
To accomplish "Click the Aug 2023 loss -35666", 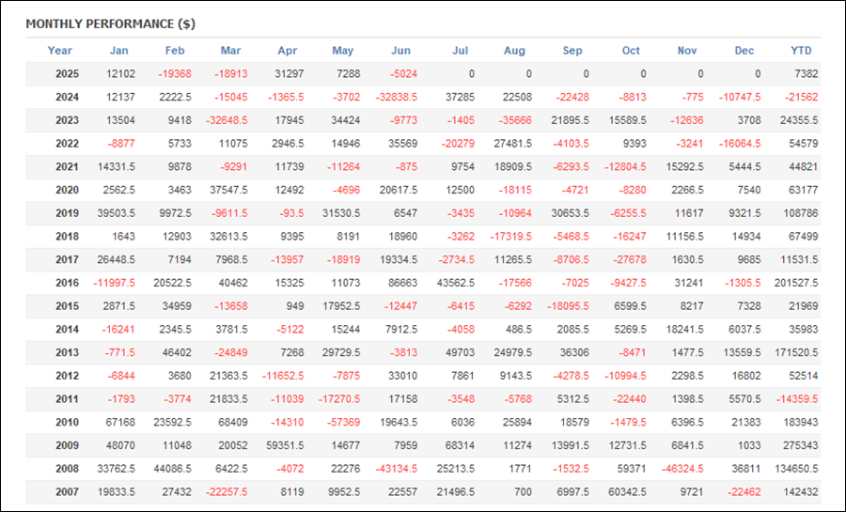I will (x=515, y=121).
